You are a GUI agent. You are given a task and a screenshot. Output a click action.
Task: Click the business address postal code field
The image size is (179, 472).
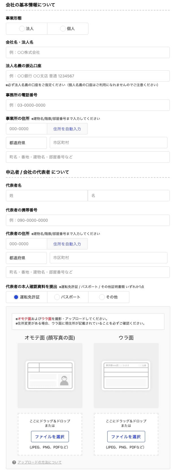coord(26,129)
